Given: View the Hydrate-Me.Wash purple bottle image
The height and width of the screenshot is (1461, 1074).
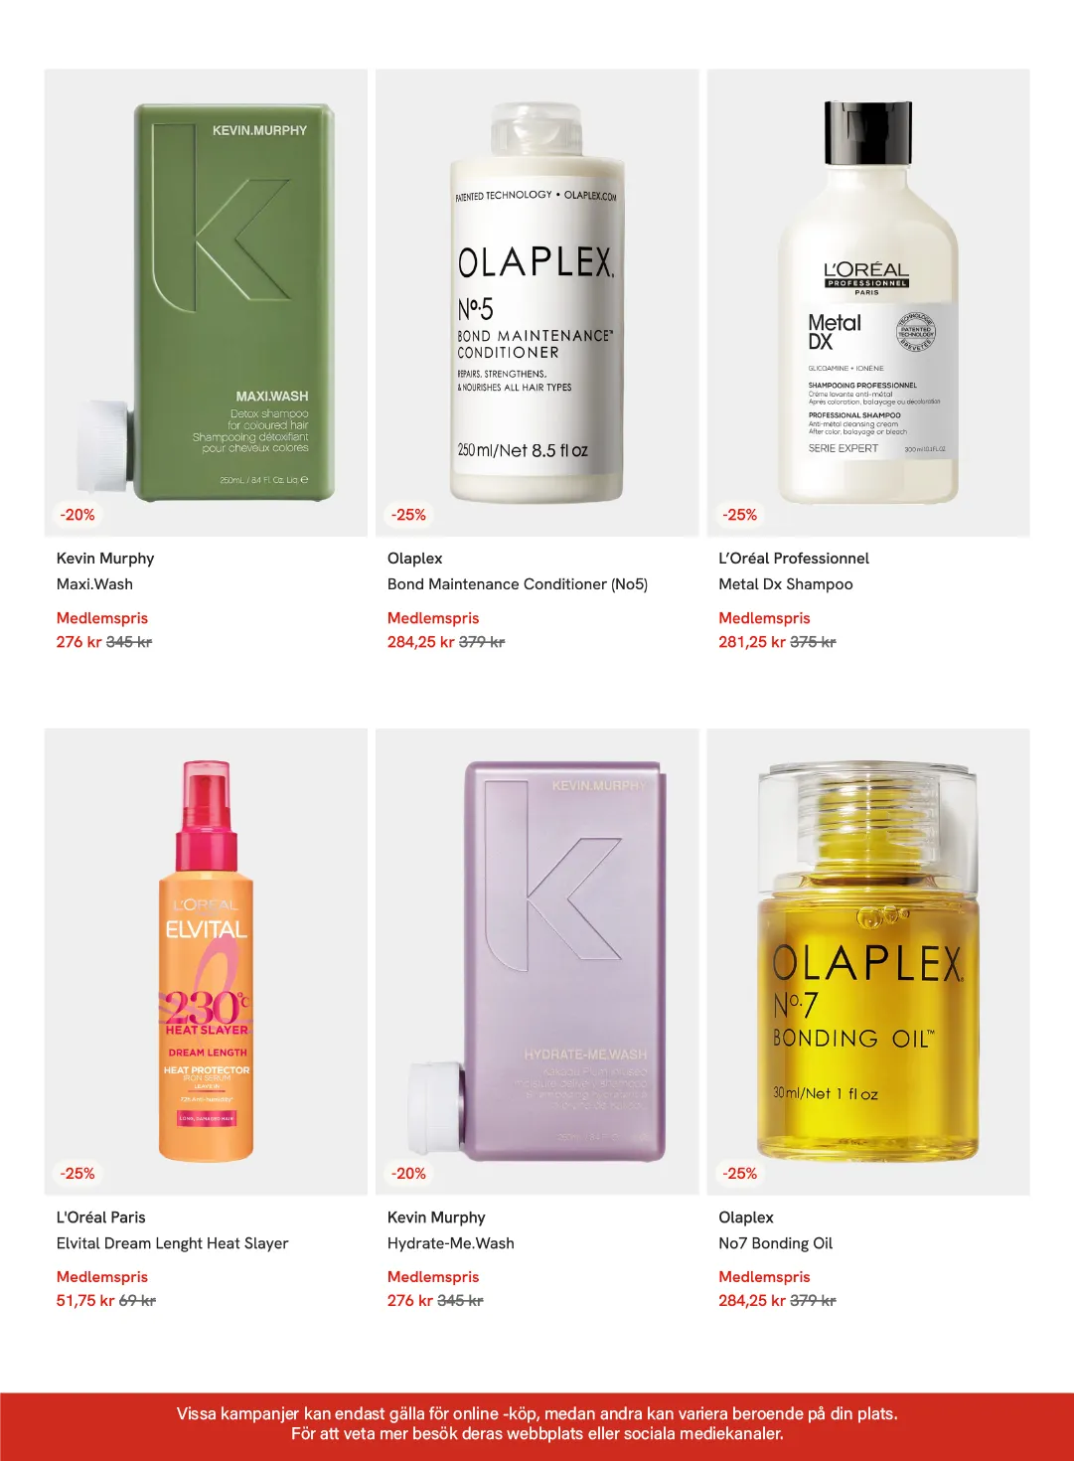Looking at the screenshot, I should 537,961.
